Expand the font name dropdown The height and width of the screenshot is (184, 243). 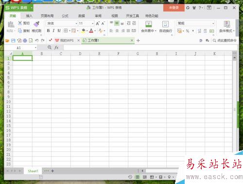(76, 24)
